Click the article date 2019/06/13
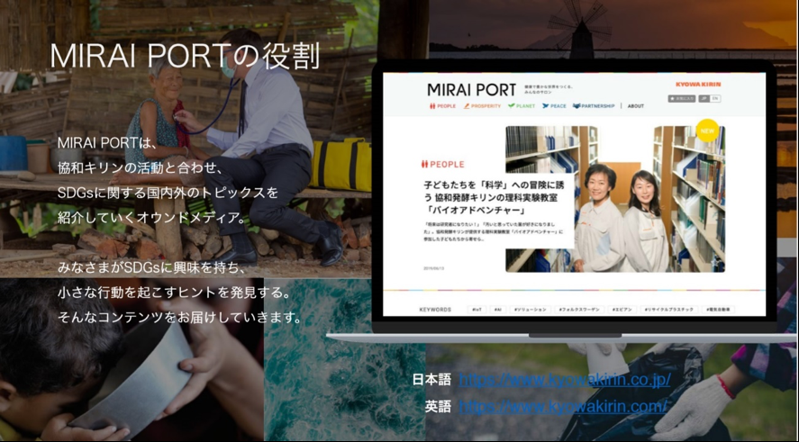Screen dimensions: 799x442 (x=433, y=268)
